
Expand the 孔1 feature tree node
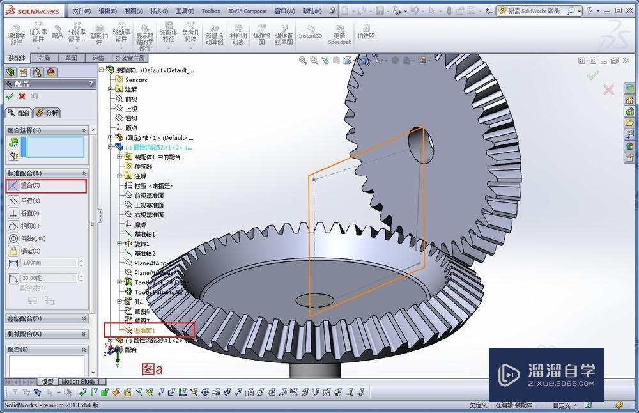click(119, 302)
